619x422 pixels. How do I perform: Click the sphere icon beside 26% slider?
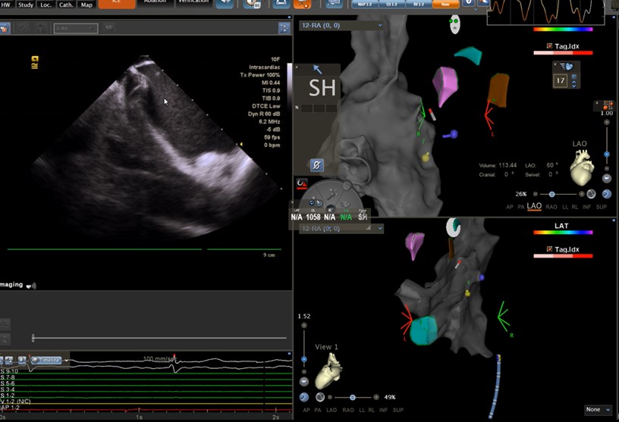pyautogui.click(x=591, y=194)
